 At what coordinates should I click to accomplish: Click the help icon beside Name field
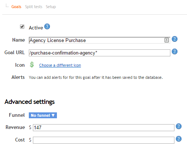(174, 39)
